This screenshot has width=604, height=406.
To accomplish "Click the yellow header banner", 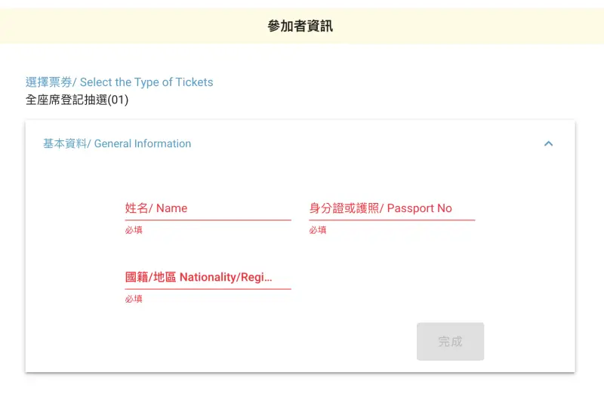I will pyautogui.click(x=302, y=26).
